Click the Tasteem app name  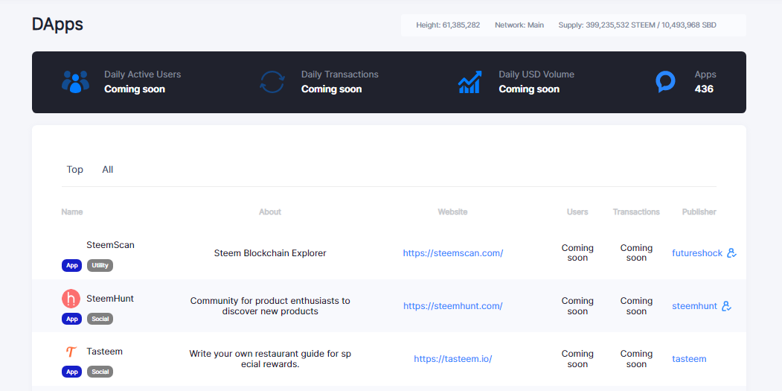(x=104, y=352)
